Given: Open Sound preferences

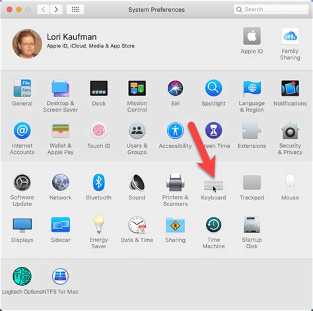Looking at the screenshot, I should [x=137, y=182].
